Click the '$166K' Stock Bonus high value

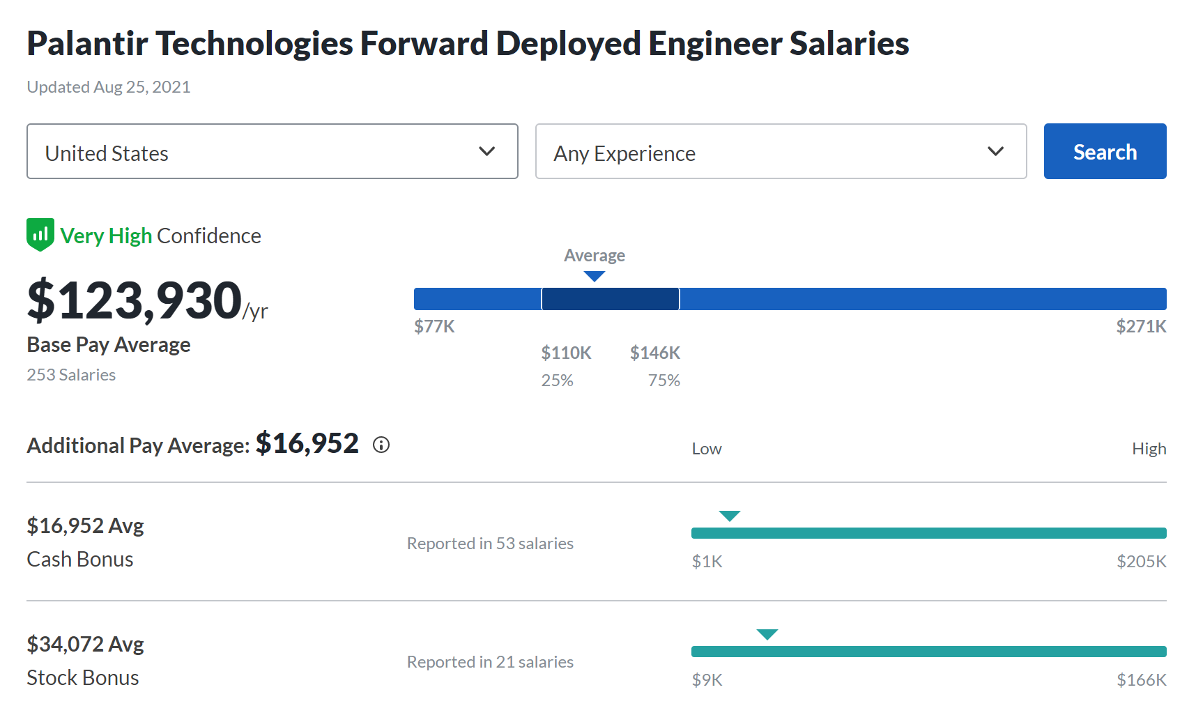pos(1142,679)
